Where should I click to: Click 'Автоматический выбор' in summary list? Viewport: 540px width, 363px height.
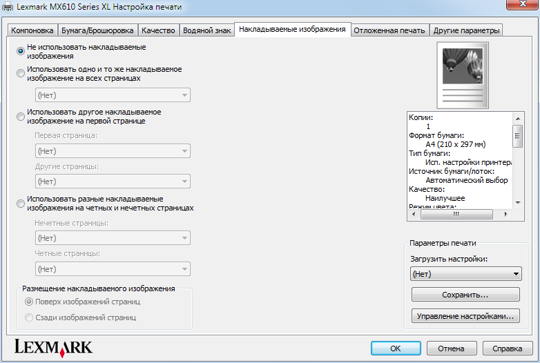click(467, 180)
